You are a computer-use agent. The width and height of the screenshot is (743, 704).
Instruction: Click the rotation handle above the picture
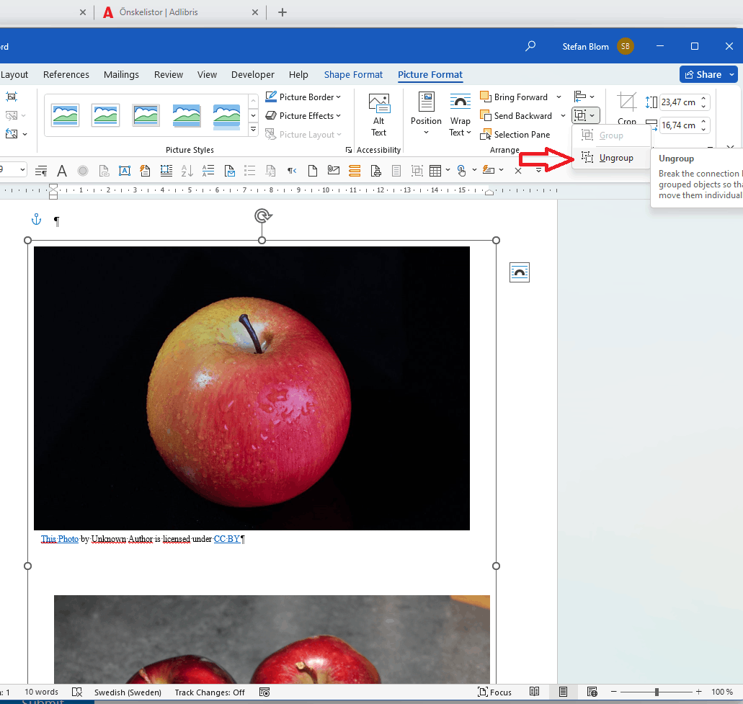(262, 216)
